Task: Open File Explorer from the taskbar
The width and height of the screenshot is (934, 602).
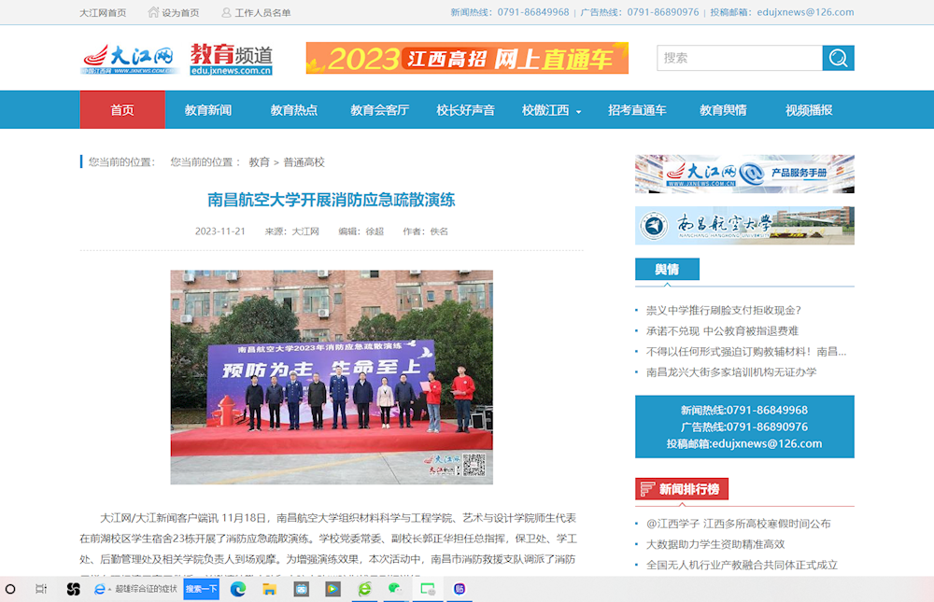Action: (269, 589)
